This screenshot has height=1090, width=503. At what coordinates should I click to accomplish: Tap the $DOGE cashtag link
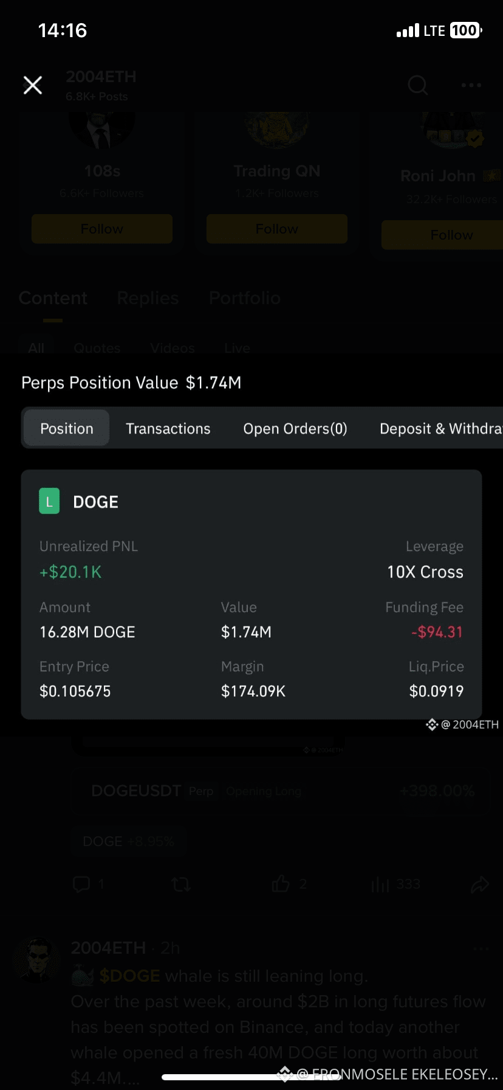(129, 976)
